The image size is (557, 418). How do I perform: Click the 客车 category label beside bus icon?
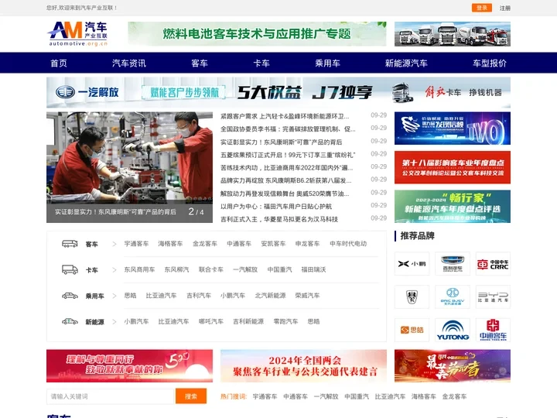(x=91, y=245)
